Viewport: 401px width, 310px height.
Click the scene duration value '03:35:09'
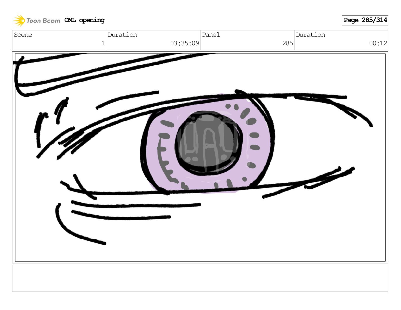pyautogui.click(x=185, y=43)
